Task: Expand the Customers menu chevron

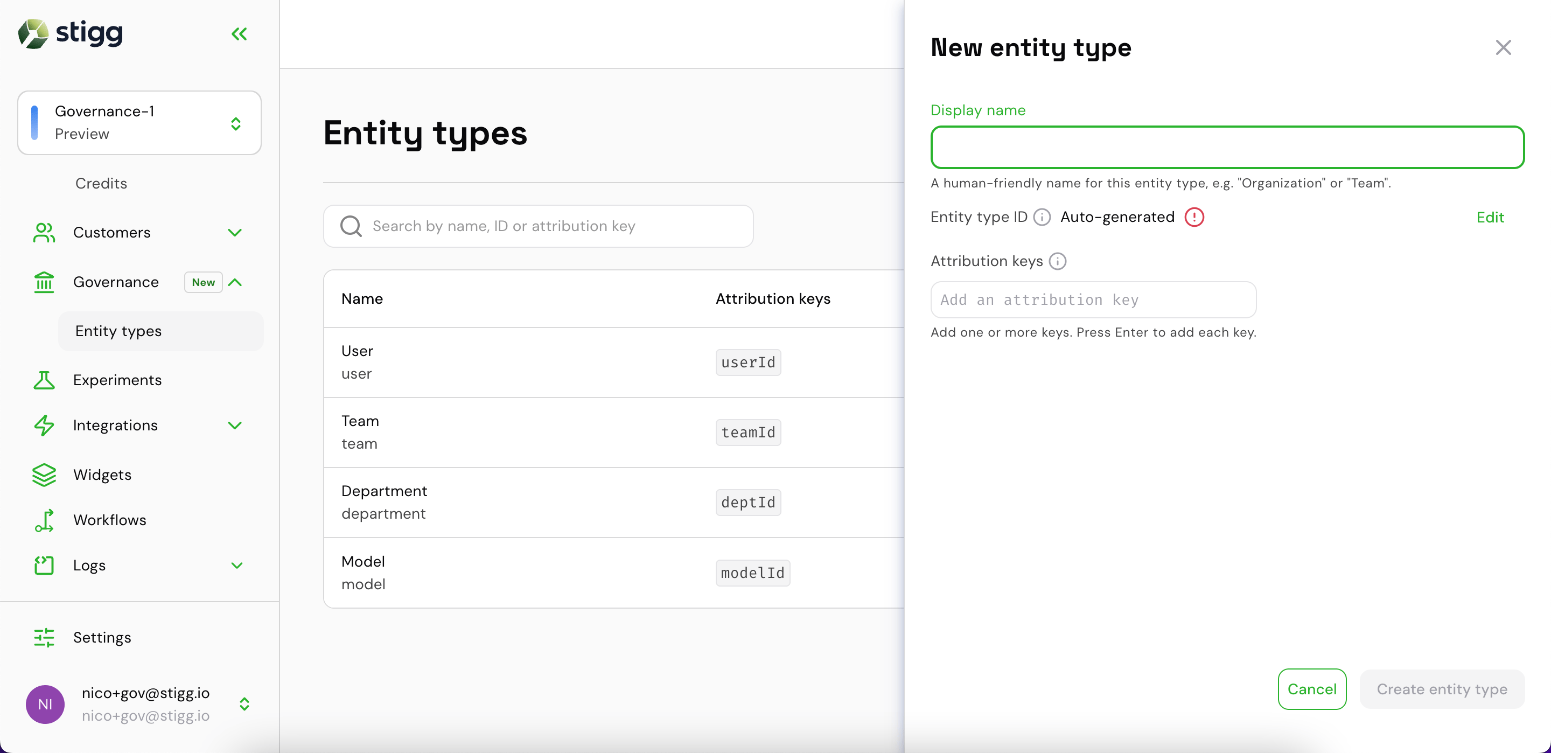Action: [x=235, y=233]
